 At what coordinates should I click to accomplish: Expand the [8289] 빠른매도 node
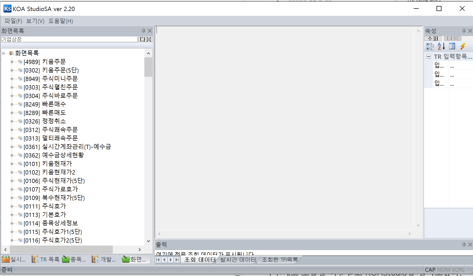pos(12,113)
